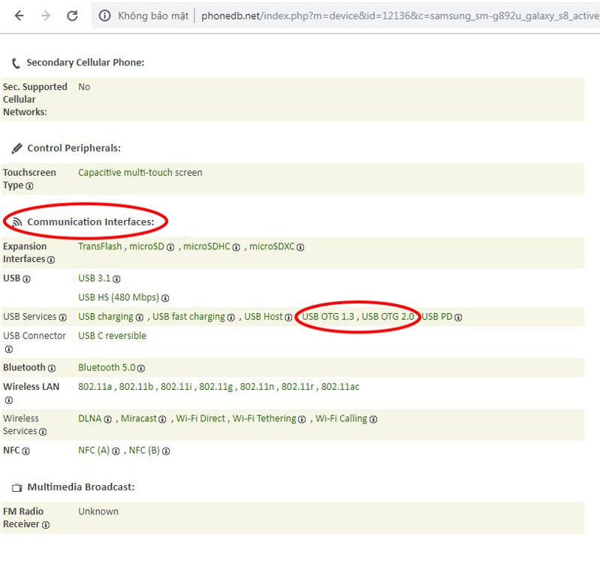
Task: Click info icon next to Bluetooth 5.0
Action: point(140,368)
